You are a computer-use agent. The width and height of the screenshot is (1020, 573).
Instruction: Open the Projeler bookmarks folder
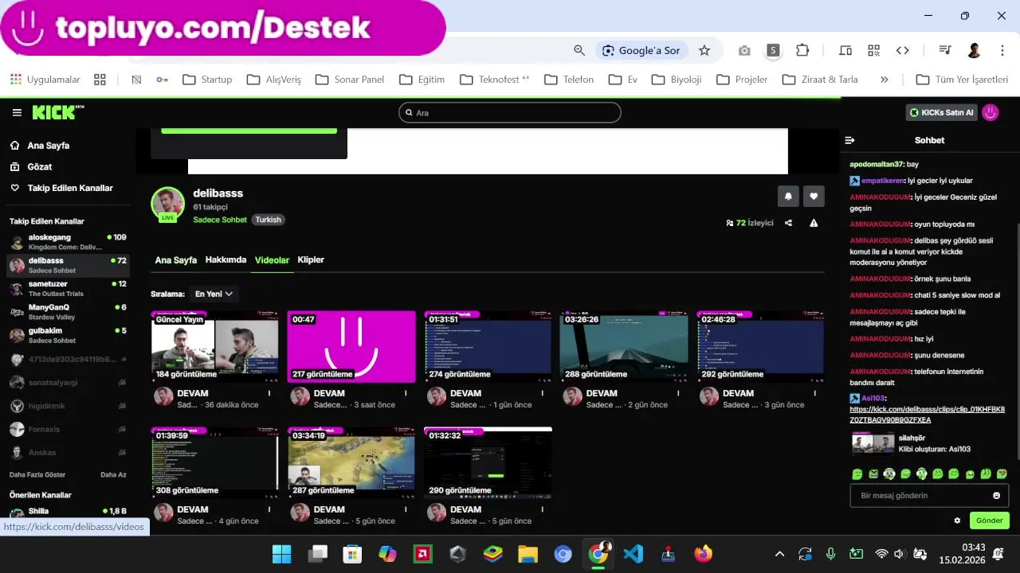(742, 80)
